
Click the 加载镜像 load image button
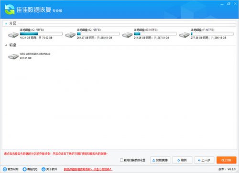click(160, 160)
